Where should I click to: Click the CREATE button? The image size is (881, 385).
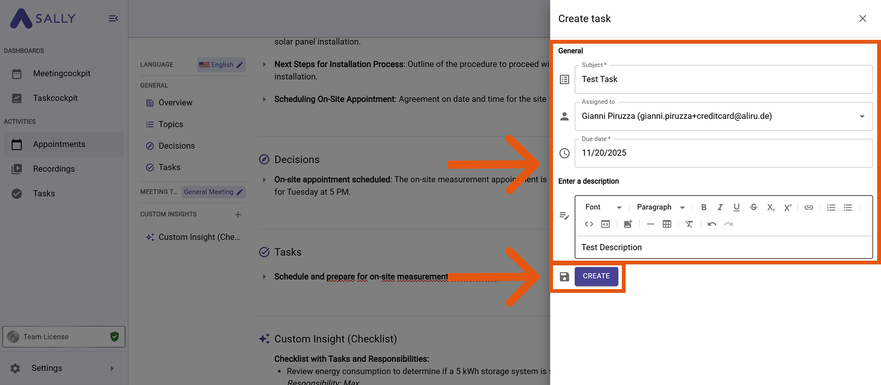596,276
